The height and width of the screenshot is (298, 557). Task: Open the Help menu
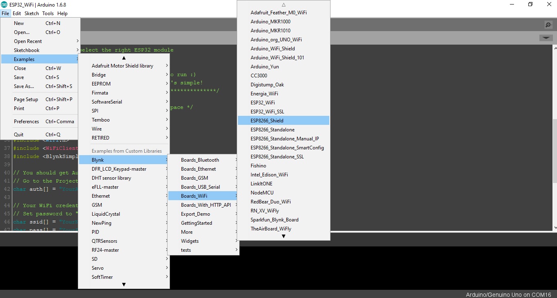click(62, 14)
